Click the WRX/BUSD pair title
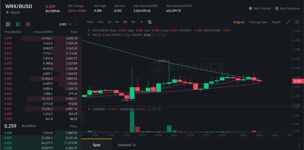This screenshot has width=304, height=150. pyautogui.click(x=19, y=7)
